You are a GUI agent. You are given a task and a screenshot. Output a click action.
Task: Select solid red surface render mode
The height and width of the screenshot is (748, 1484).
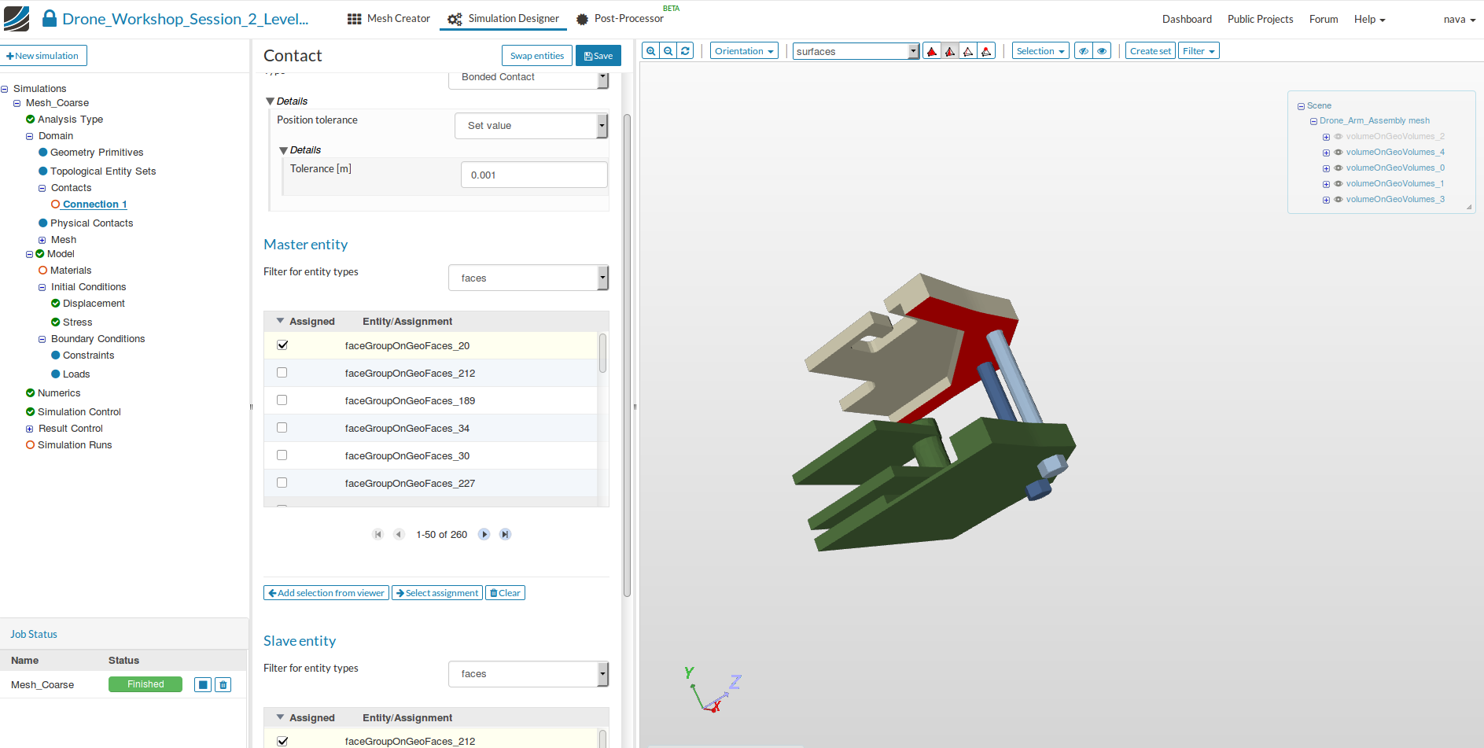click(932, 51)
